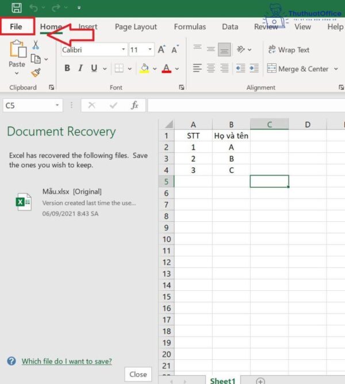This screenshot has height=384, width=345.
Task: Open the Alignment settings dialog launcher
Action: pyautogui.click(x=341, y=87)
